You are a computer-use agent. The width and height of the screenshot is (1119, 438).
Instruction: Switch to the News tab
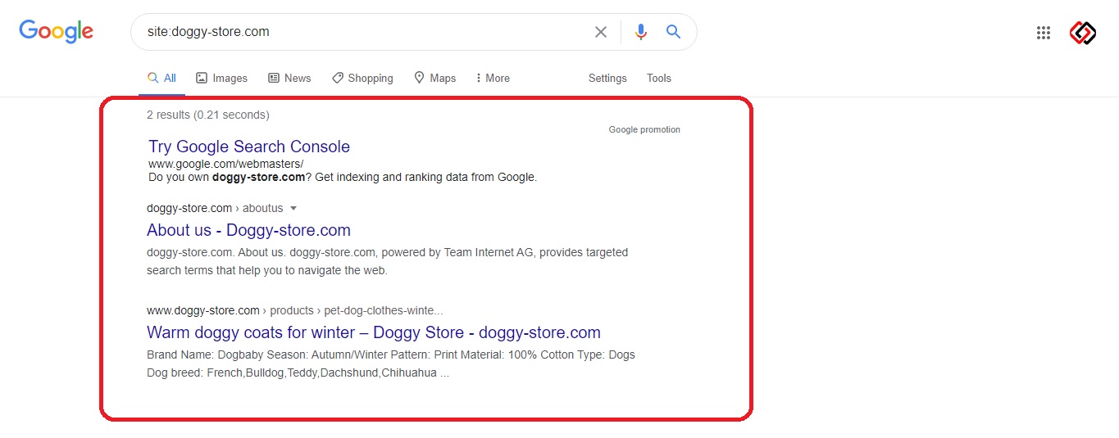pos(289,78)
